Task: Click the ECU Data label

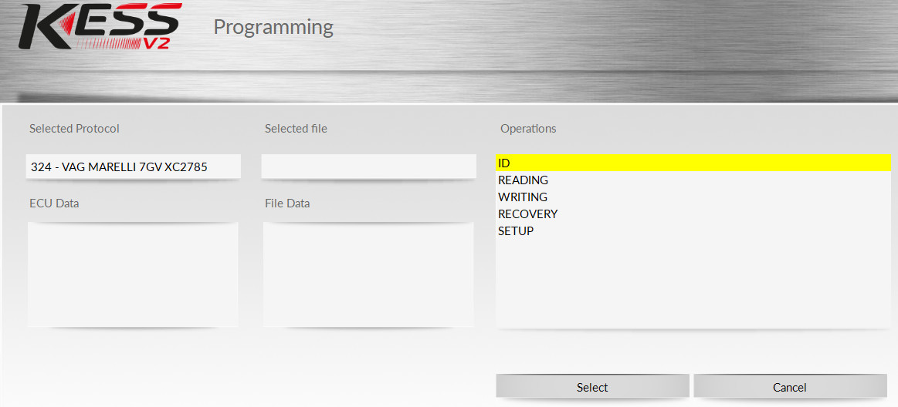Action: pos(54,203)
